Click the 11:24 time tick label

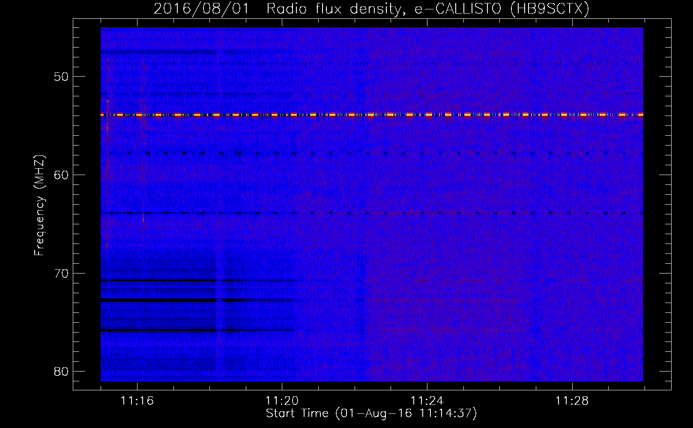coord(427,401)
